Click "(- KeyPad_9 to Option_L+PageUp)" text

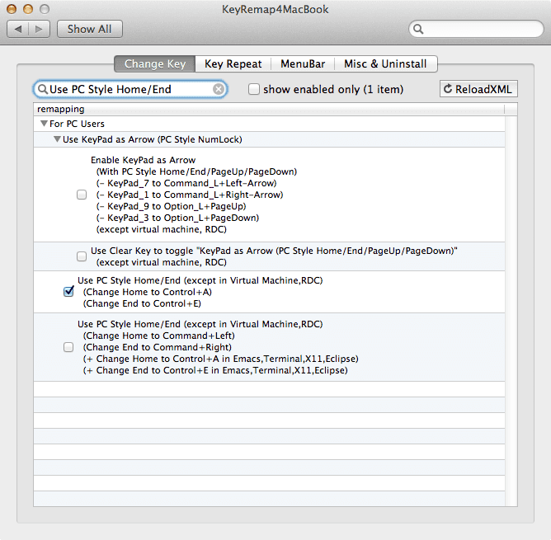coord(171,206)
